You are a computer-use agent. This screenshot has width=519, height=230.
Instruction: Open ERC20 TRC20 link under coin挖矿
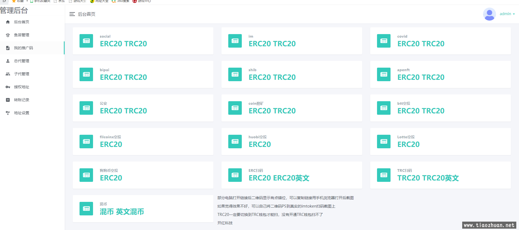(x=272, y=111)
